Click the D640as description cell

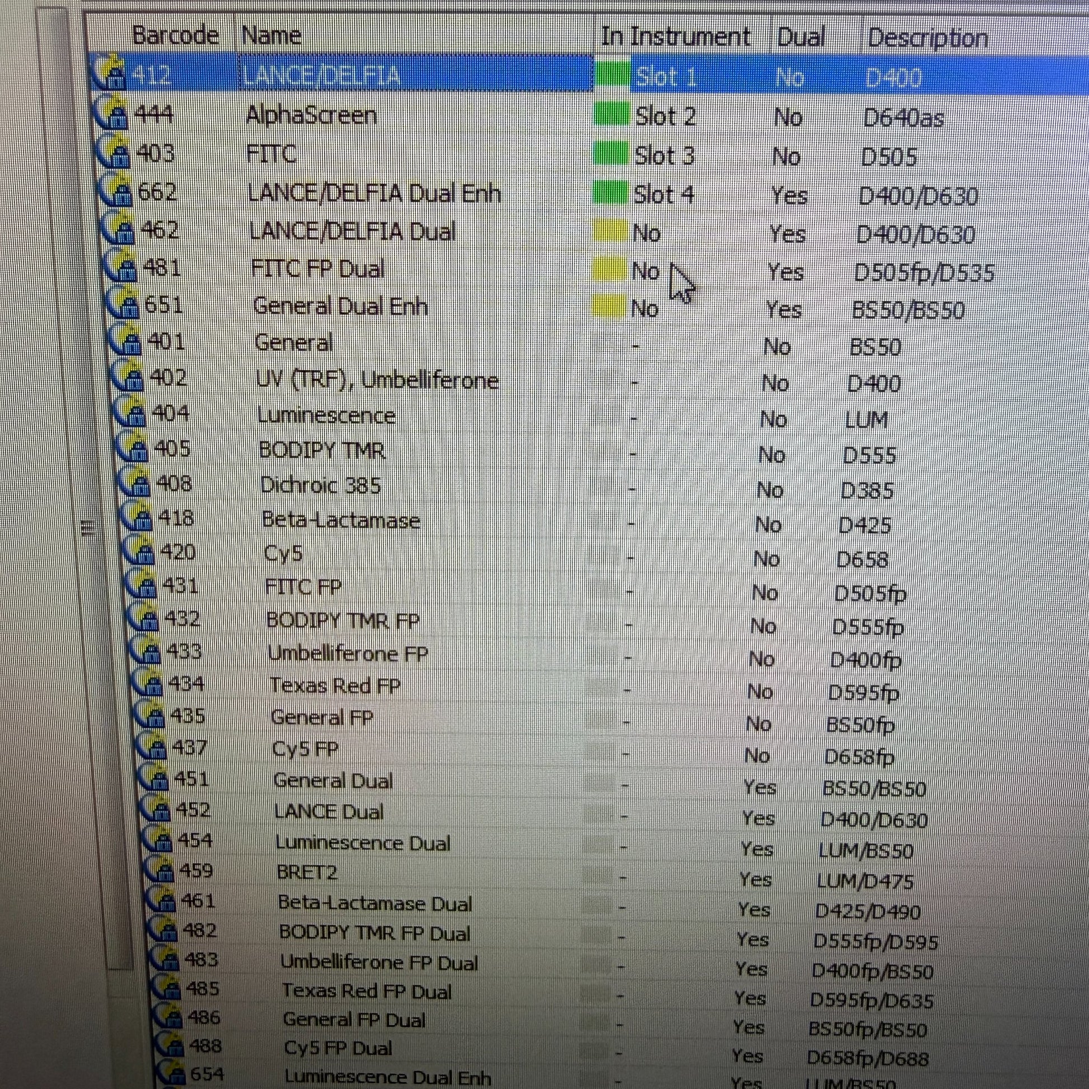point(904,119)
